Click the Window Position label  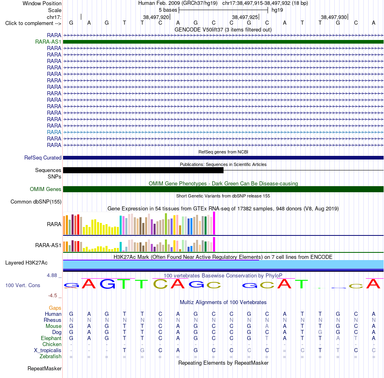pos(42,3)
